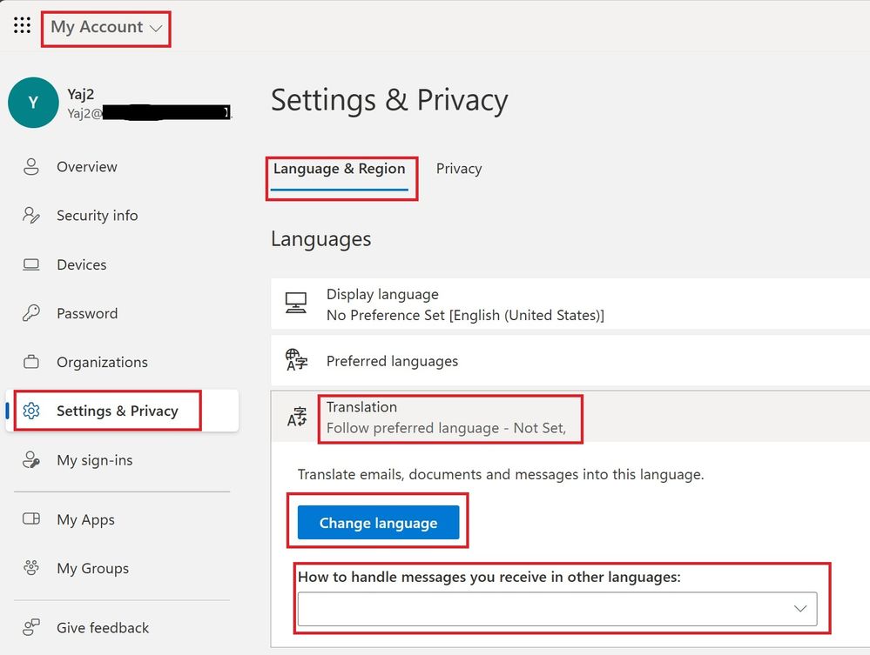Switch to the Privacy tab
The width and height of the screenshot is (870, 655).
(459, 169)
